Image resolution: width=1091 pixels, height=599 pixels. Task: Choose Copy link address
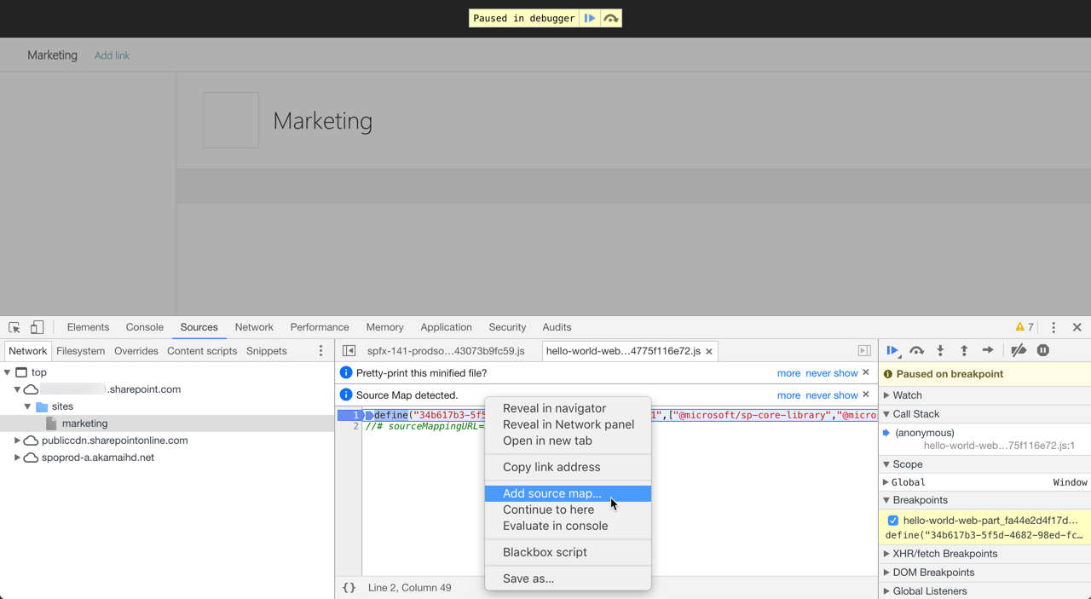point(568,467)
